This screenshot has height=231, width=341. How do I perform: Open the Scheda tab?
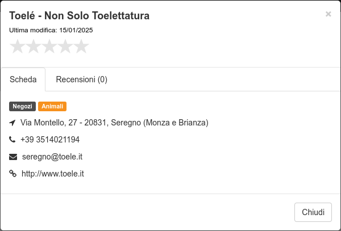[x=23, y=79]
